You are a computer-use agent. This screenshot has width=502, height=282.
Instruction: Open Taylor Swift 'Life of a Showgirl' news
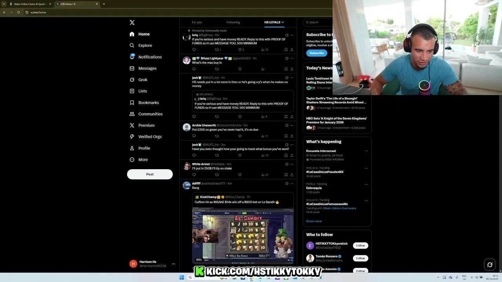[x=336, y=103]
